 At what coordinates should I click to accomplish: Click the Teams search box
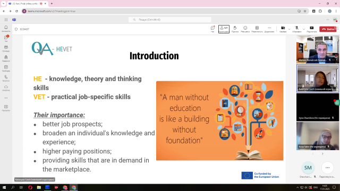pos(170,20)
